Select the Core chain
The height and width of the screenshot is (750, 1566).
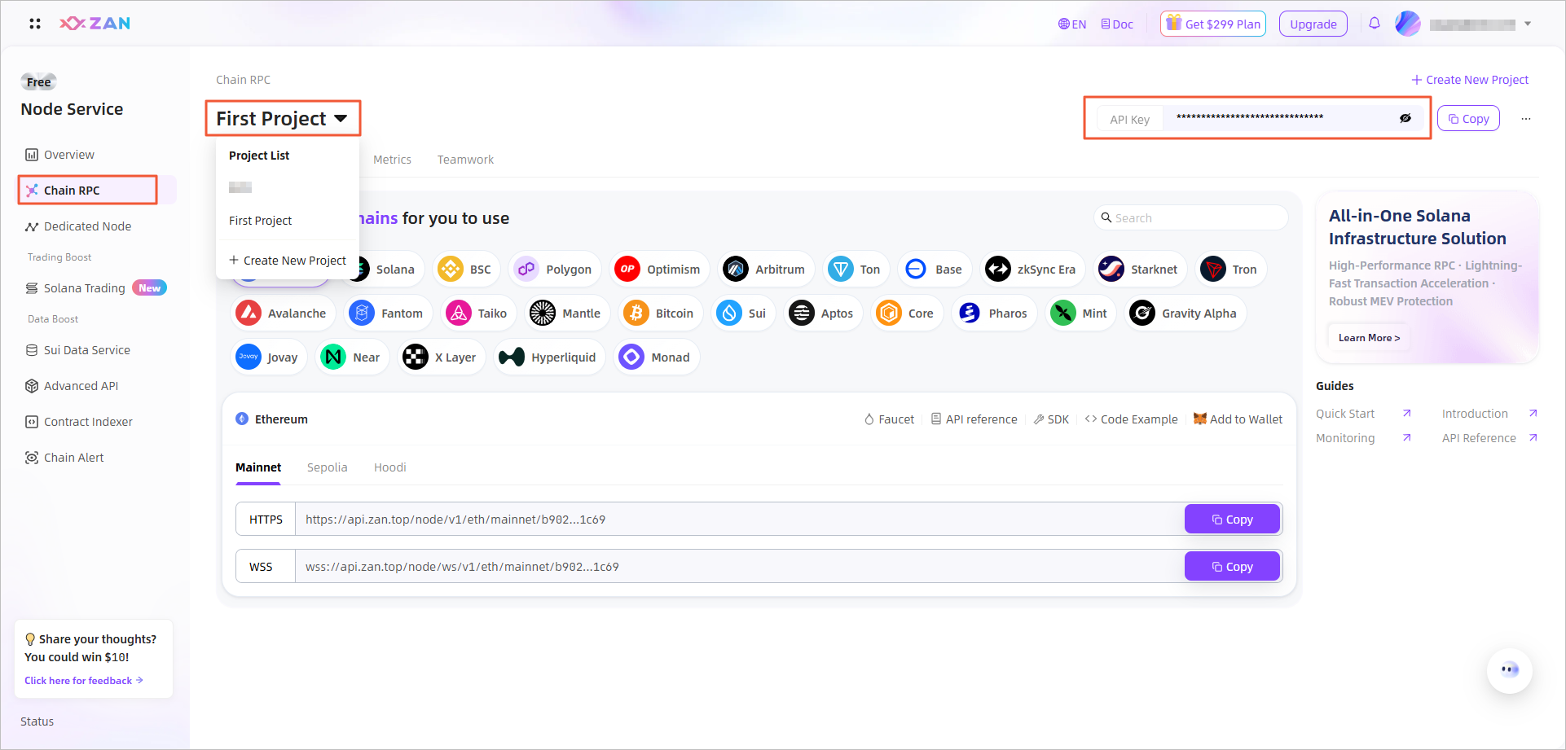click(x=907, y=314)
